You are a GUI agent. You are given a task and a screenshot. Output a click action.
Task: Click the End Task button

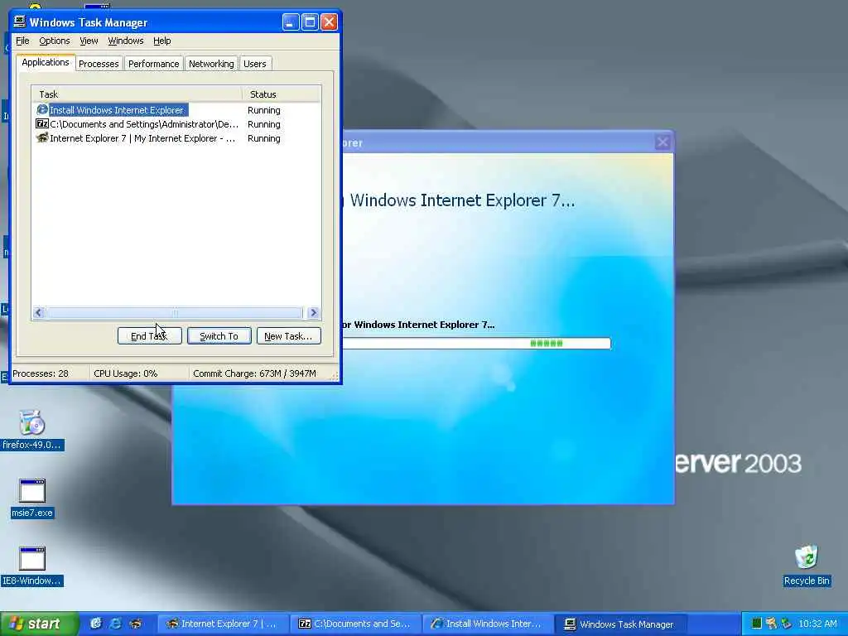149,336
